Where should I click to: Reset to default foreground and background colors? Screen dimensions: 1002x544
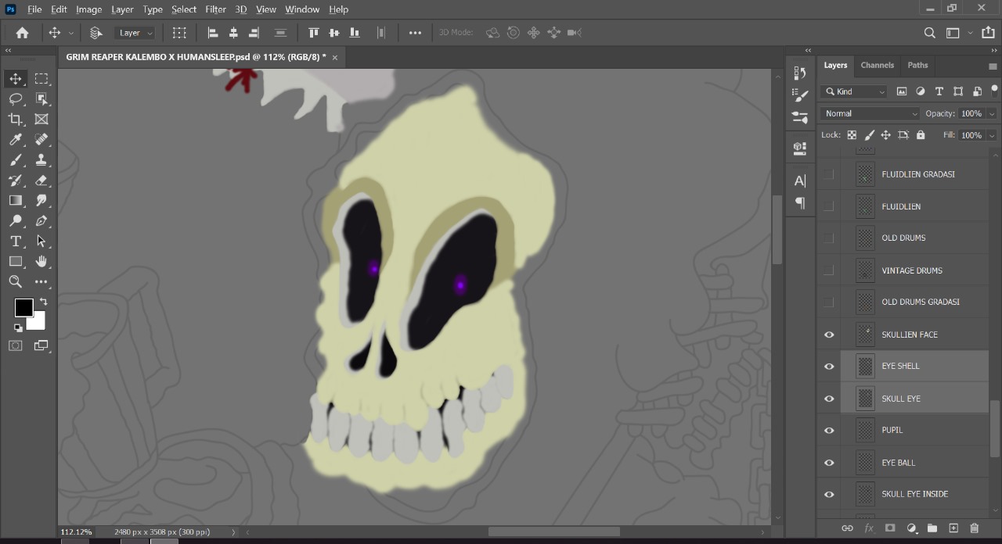(x=18, y=327)
